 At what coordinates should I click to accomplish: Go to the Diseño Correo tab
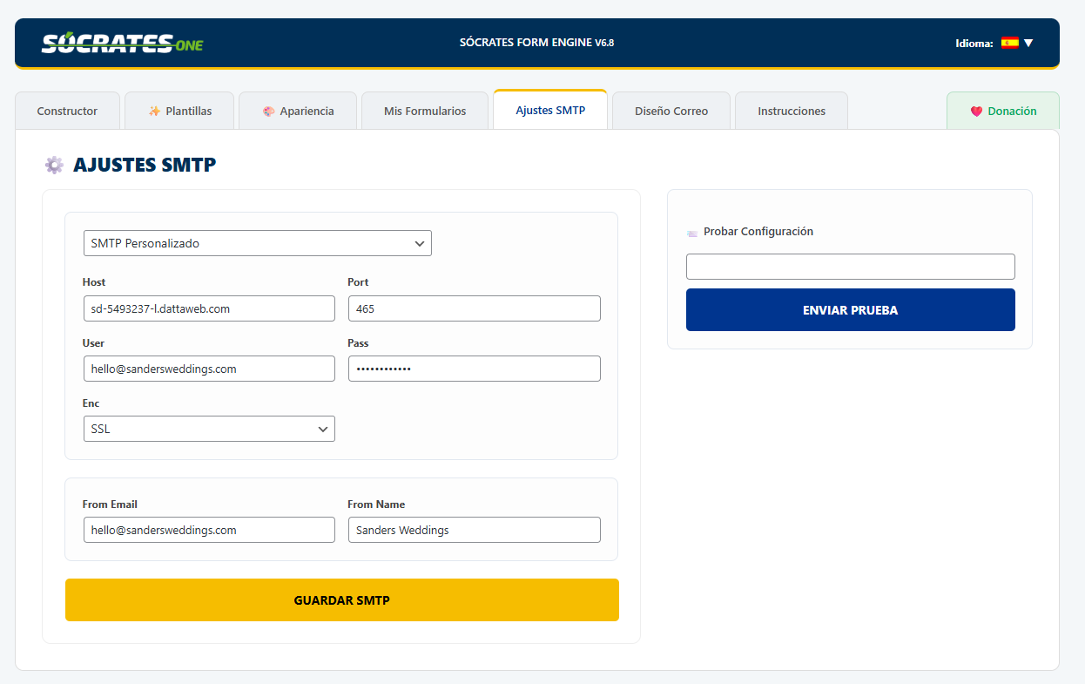671,112
